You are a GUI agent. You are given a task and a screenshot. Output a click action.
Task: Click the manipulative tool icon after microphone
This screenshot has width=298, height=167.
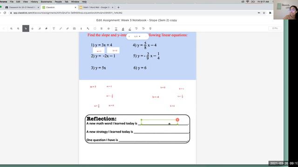click(88, 29)
